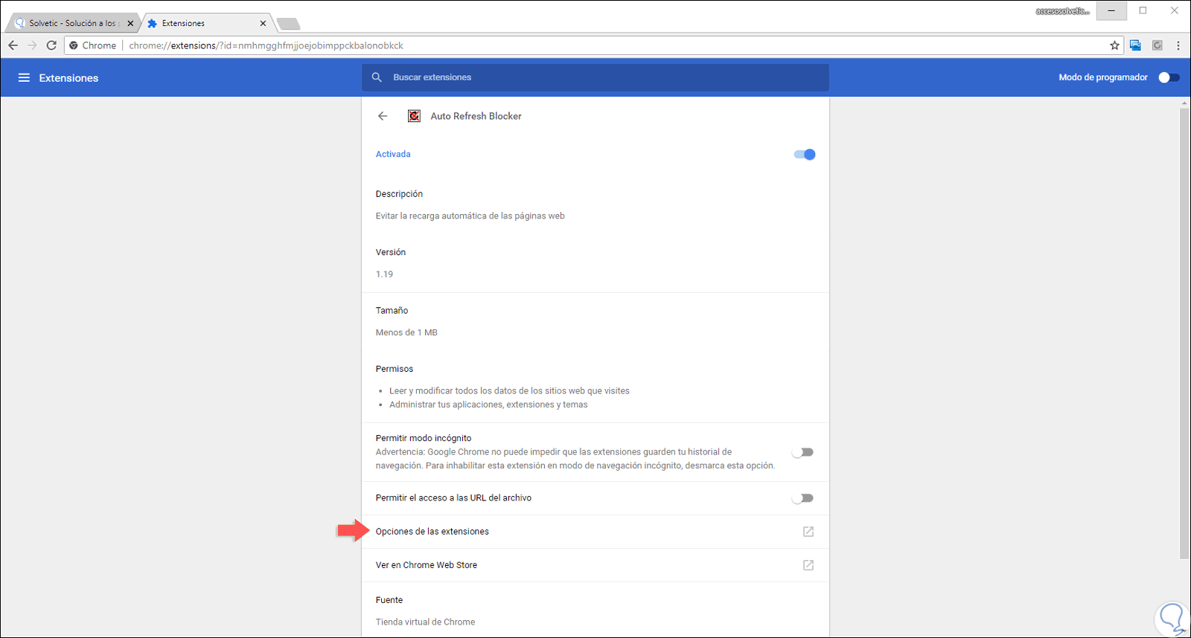Image resolution: width=1191 pixels, height=638 pixels.
Task: Open a new tab
Action: pyautogui.click(x=288, y=24)
